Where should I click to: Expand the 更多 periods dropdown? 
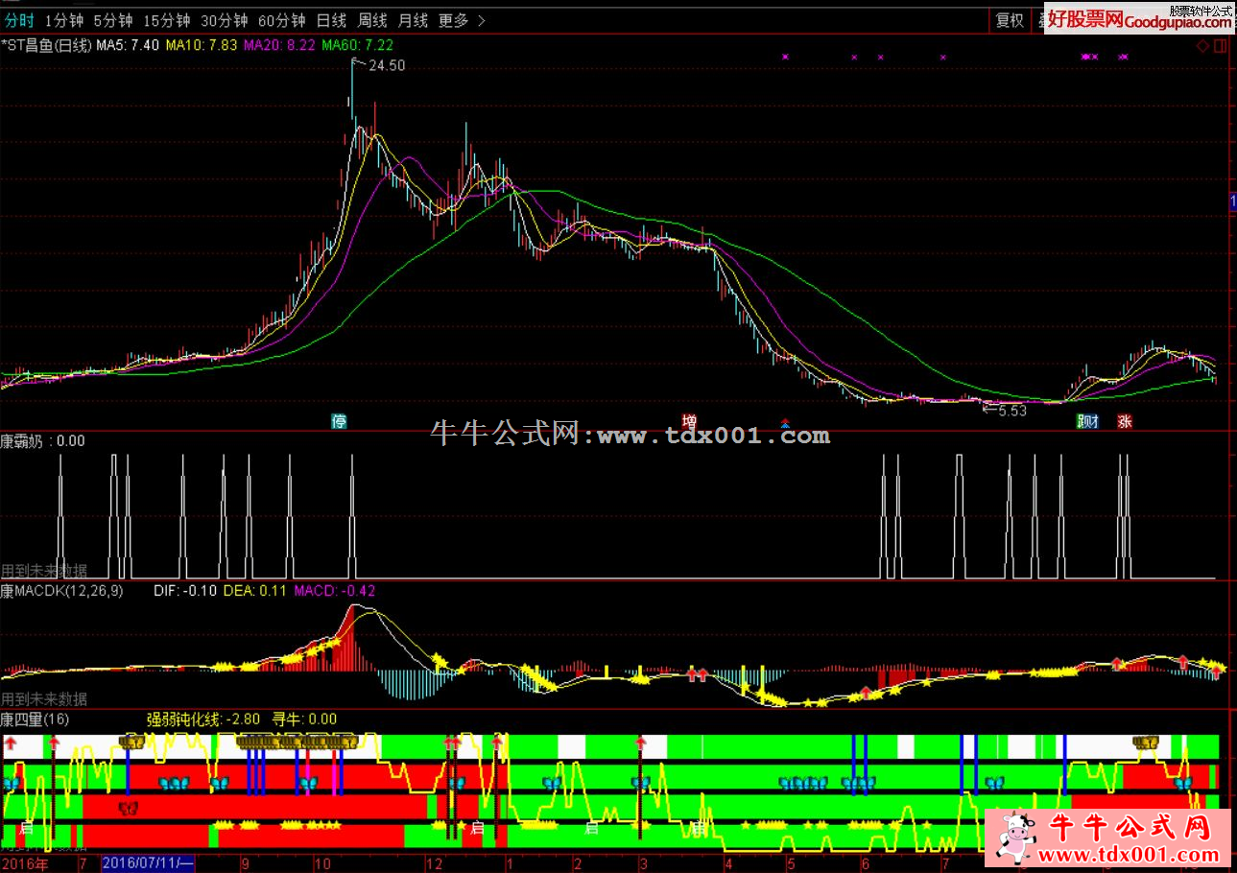pos(462,20)
